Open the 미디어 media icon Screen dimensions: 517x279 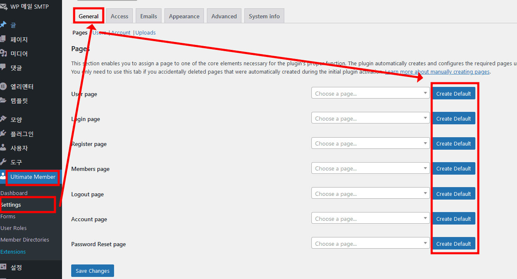3,53
